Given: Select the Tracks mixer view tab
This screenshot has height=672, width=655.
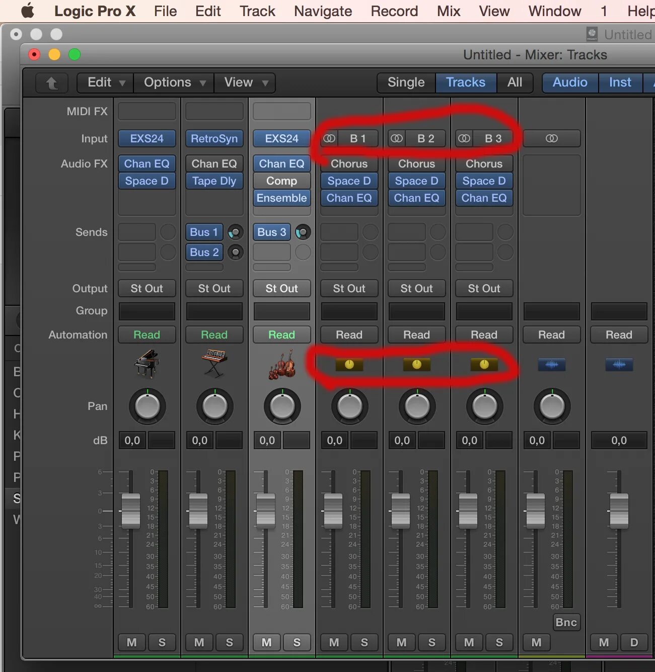Looking at the screenshot, I should 466,83.
